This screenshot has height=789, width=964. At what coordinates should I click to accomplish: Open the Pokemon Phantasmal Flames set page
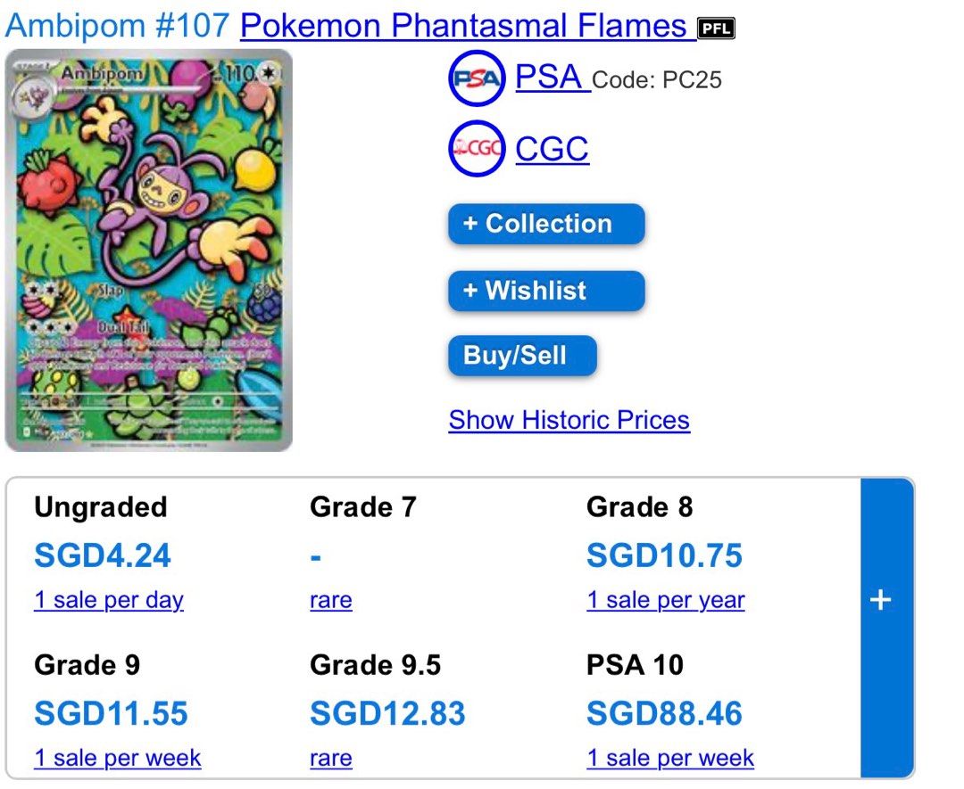tap(463, 26)
